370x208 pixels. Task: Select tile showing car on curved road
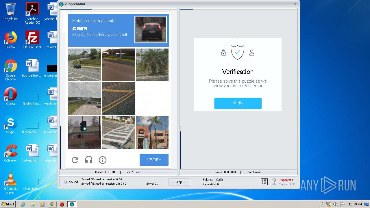85,65
